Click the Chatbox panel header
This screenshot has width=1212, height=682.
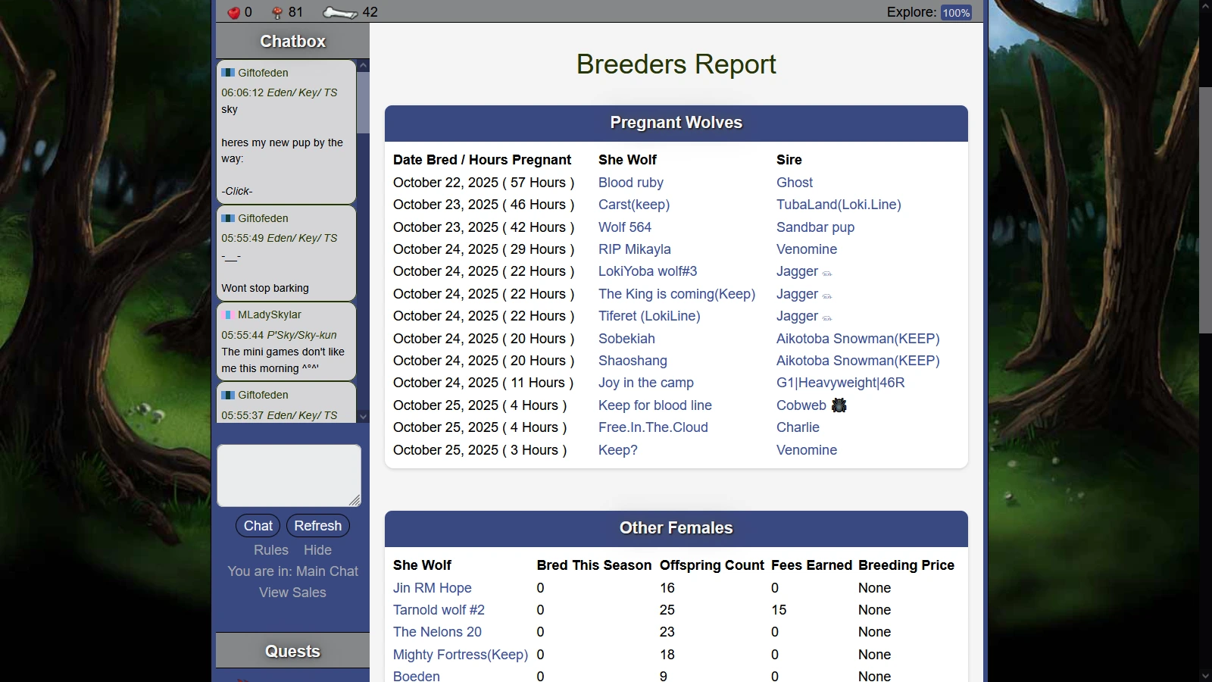click(292, 42)
